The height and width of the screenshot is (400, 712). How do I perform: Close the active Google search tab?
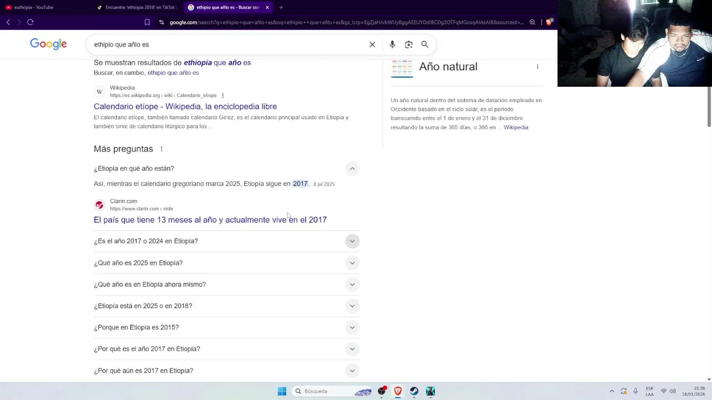click(267, 7)
